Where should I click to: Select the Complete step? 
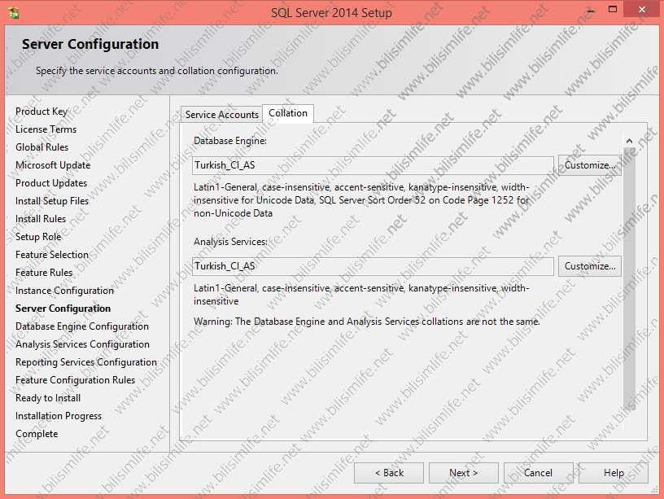point(37,434)
